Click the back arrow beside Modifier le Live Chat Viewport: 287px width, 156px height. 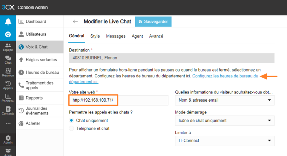click(75, 21)
